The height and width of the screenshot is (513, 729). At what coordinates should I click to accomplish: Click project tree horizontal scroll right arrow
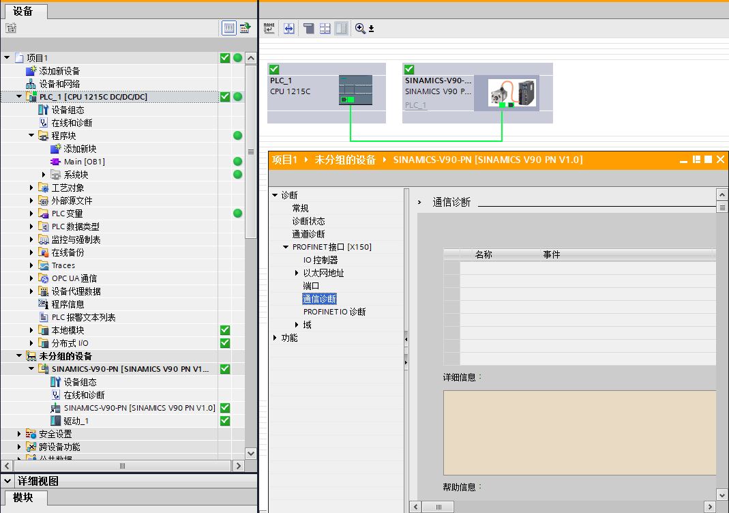coord(239,465)
